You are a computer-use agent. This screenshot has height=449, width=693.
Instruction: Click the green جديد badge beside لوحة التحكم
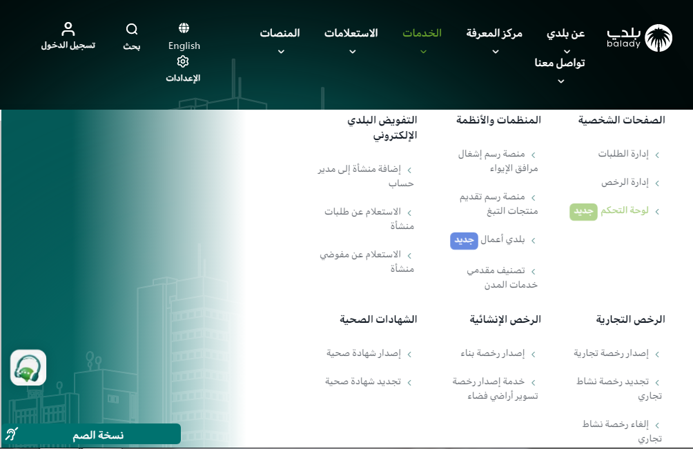[x=583, y=212]
